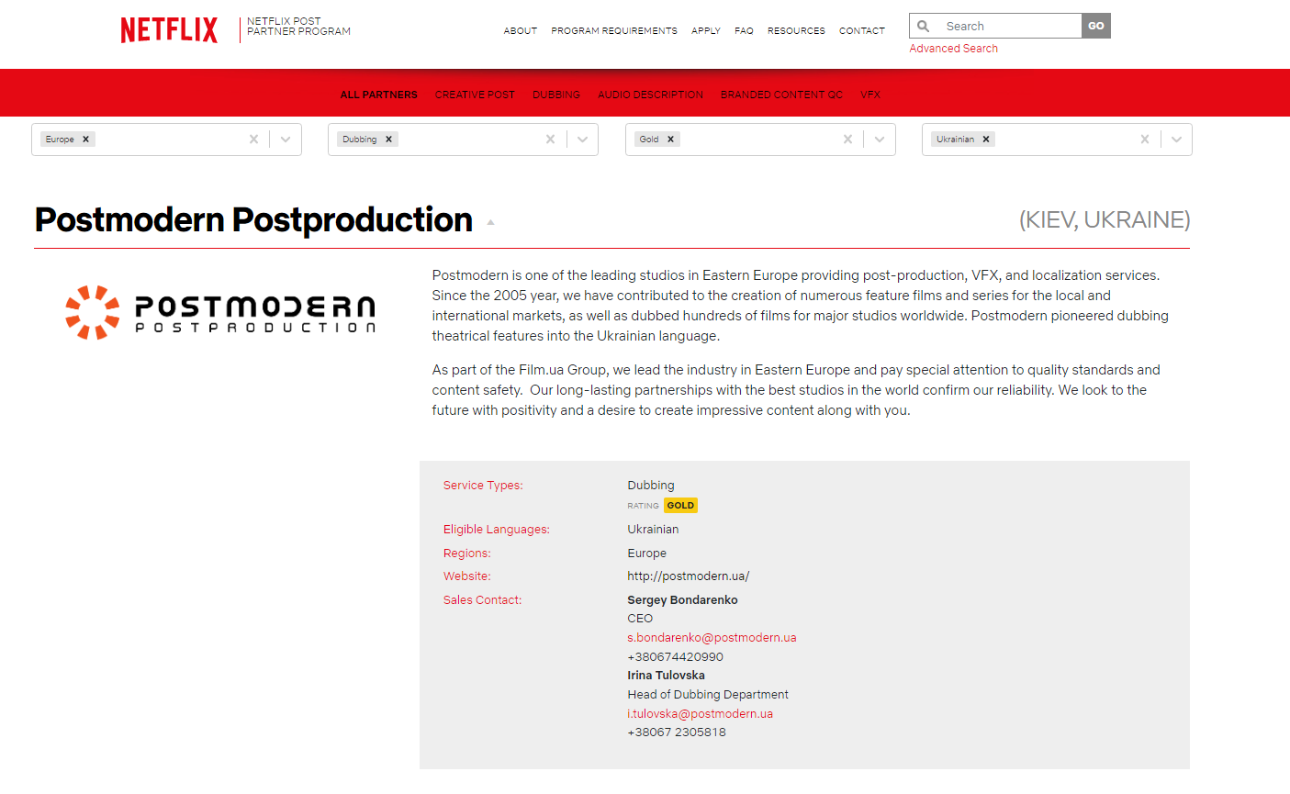This screenshot has width=1290, height=794.
Task: Select the VFX partners tab
Action: tap(870, 95)
